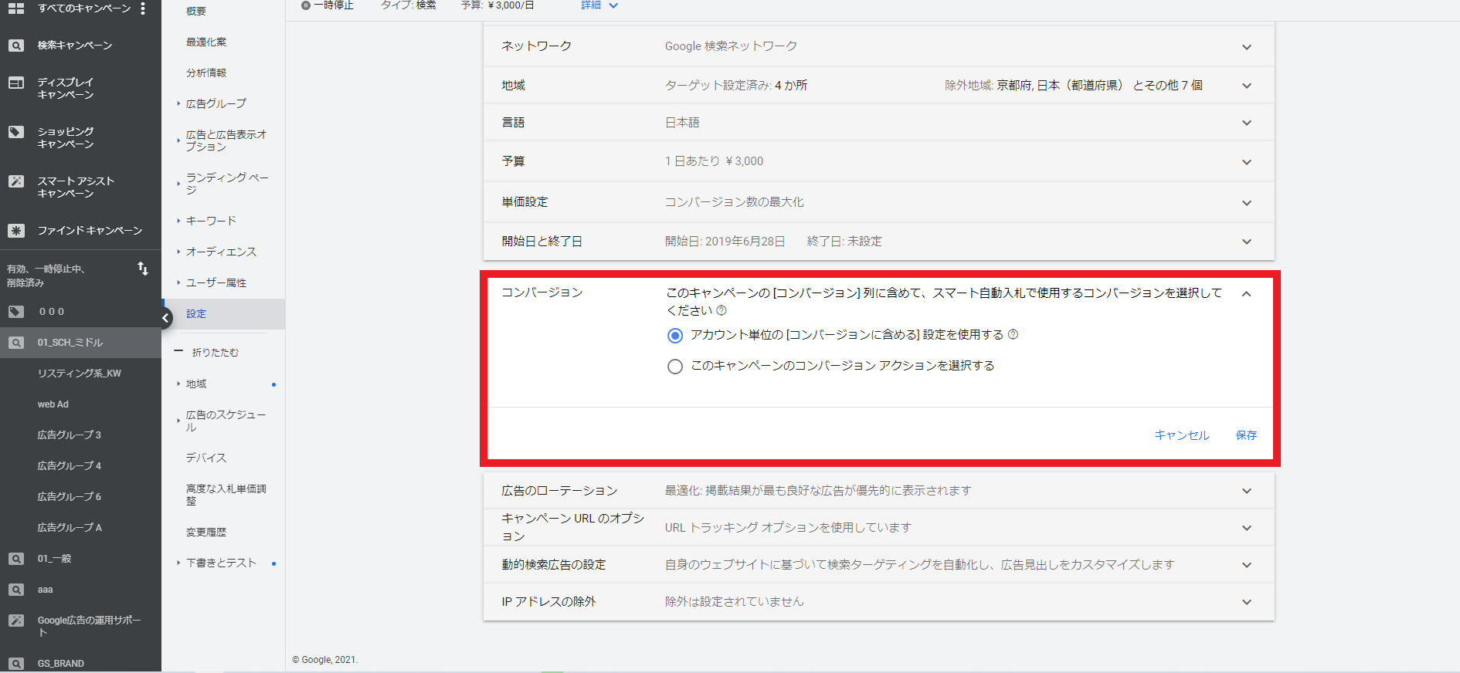Select web Ad ad group
This screenshot has width=1460, height=673.
click(x=53, y=404)
